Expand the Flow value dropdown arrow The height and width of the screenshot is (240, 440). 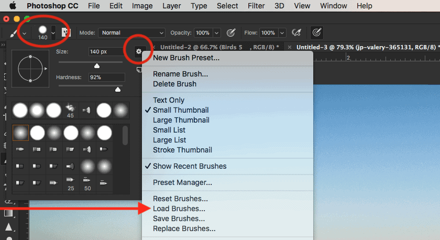tap(282, 32)
